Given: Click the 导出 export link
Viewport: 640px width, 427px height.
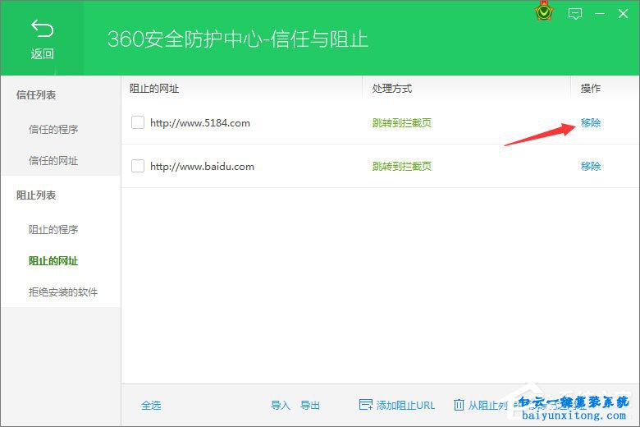Looking at the screenshot, I should point(310,405).
